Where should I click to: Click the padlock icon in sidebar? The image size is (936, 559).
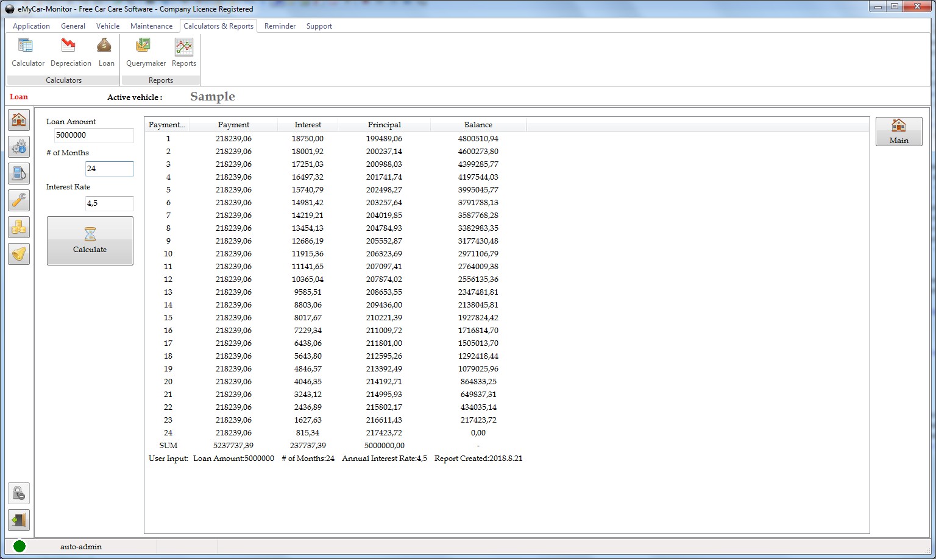coord(19,493)
